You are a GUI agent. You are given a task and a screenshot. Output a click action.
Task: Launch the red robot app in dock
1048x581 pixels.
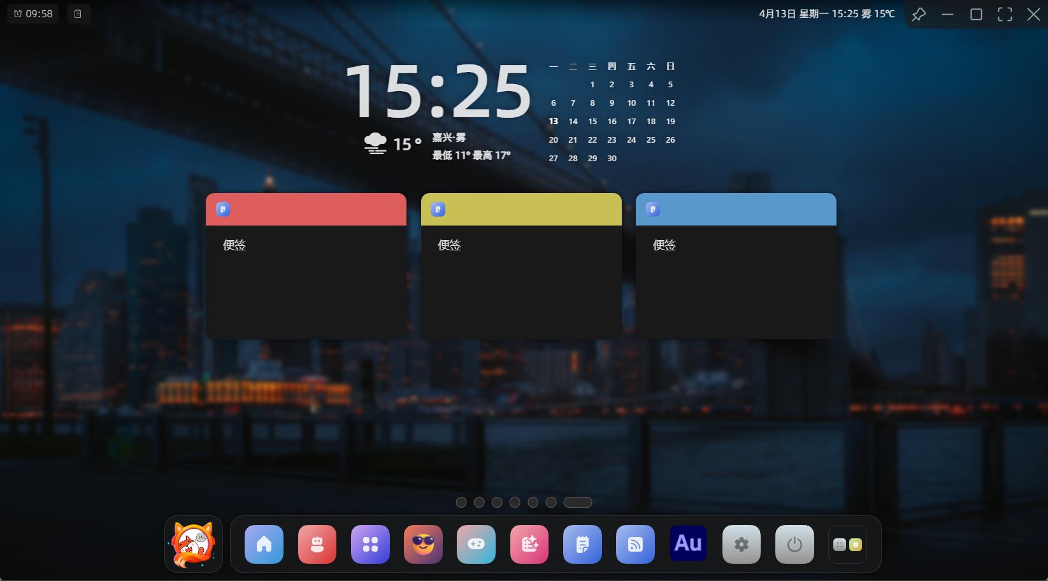tap(317, 544)
